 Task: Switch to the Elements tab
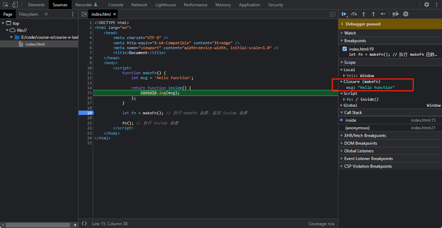pos(36,5)
